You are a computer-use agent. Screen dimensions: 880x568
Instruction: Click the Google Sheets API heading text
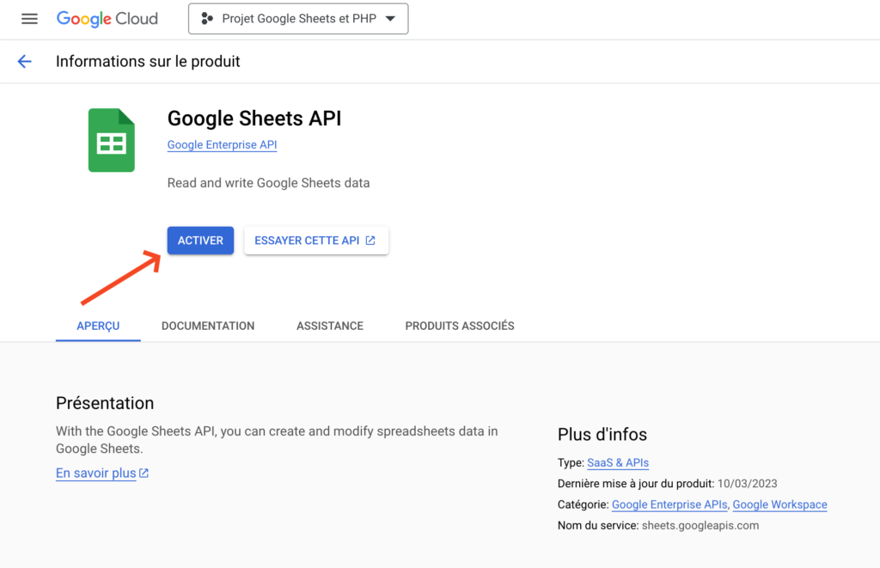click(254, 119)
